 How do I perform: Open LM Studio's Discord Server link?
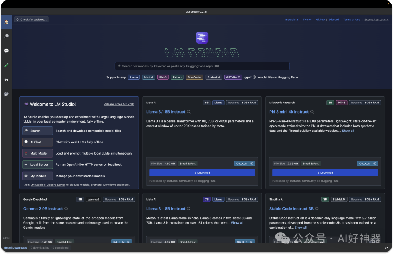48,185
